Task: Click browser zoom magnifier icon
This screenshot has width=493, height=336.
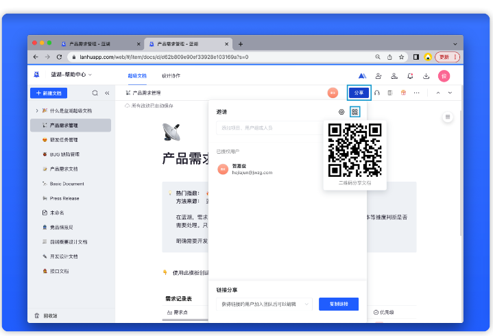Action: click(x=378, y=57)
